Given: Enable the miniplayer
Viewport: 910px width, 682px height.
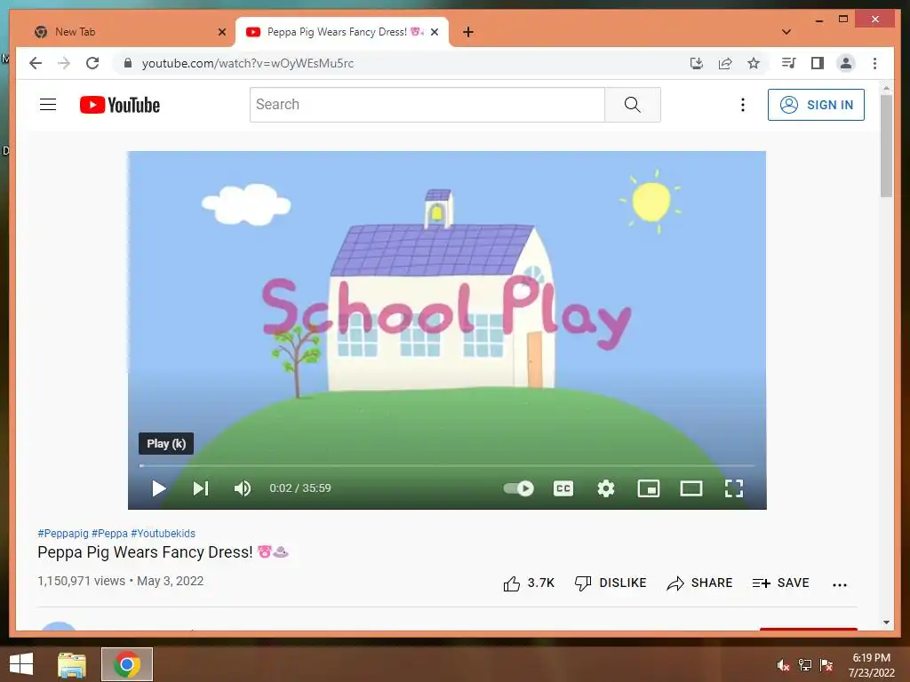Looking at the screenshot, I should coord(648,488).
